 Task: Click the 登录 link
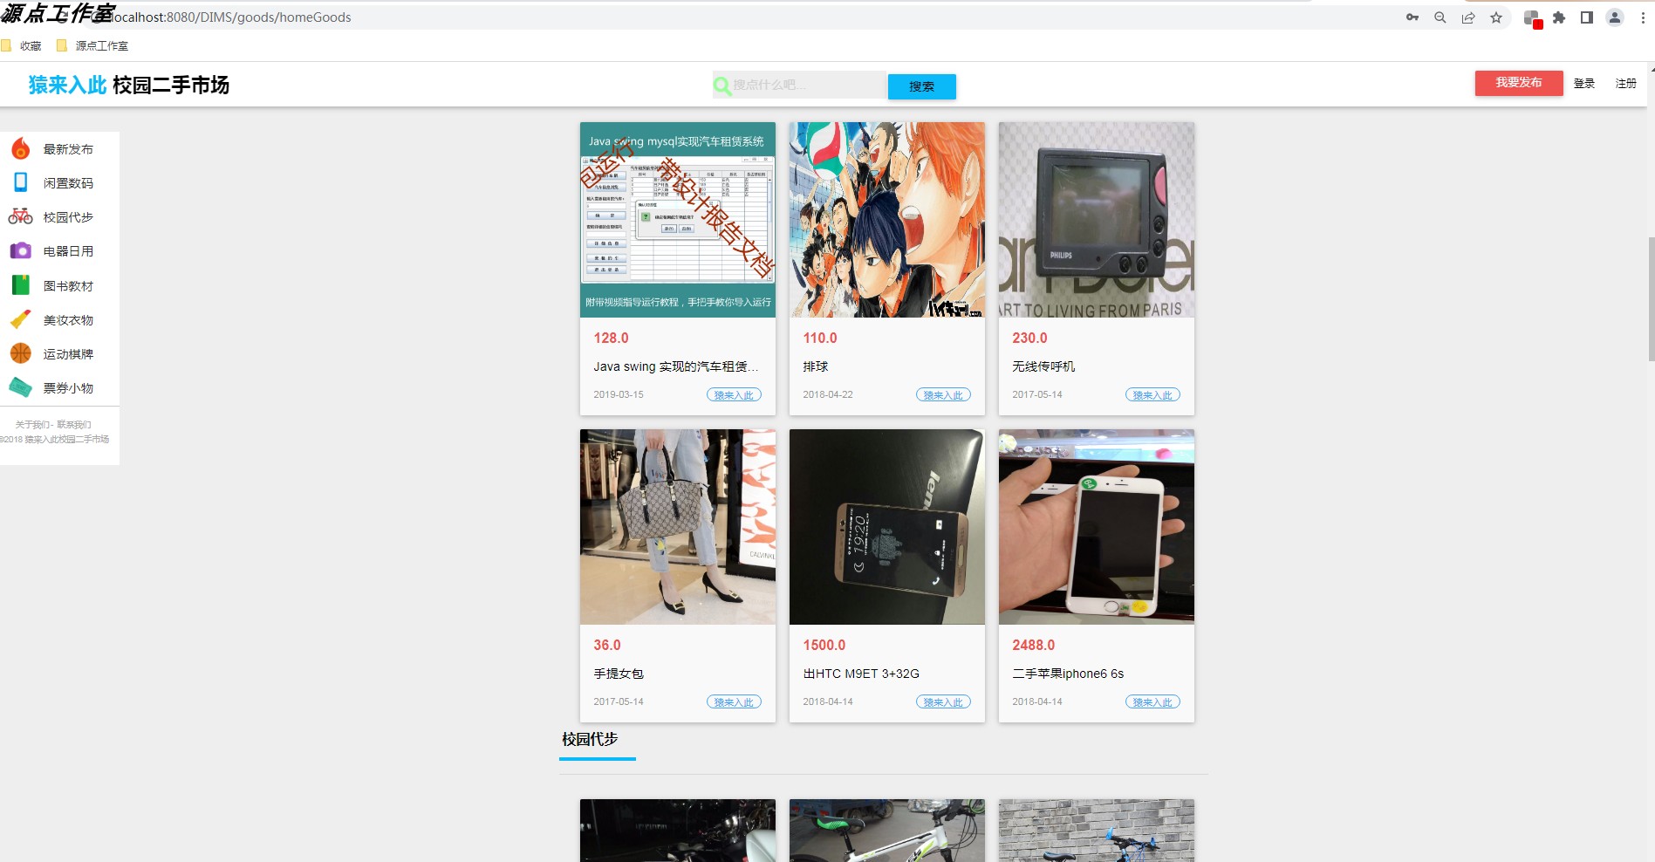pyautogui.click(x=1584, y=84)
